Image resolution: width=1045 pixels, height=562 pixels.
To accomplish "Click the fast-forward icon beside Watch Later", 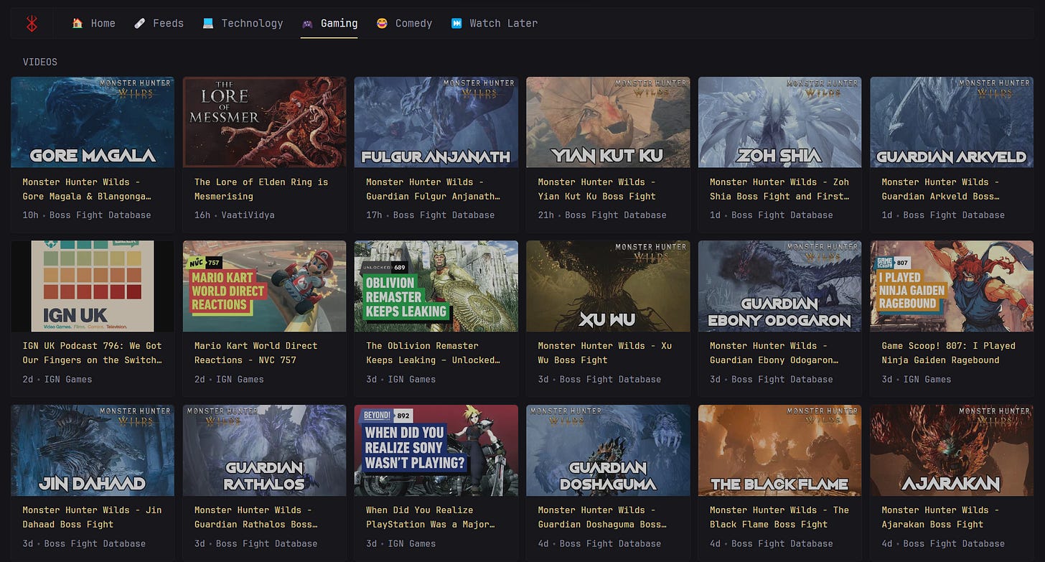I will click(456, 23).
